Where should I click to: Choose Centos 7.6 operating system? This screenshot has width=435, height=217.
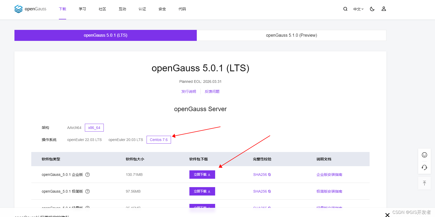(159, 140)
